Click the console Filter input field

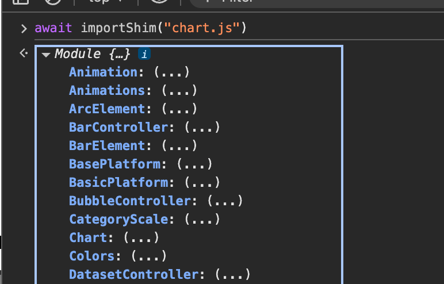(316, 3)
